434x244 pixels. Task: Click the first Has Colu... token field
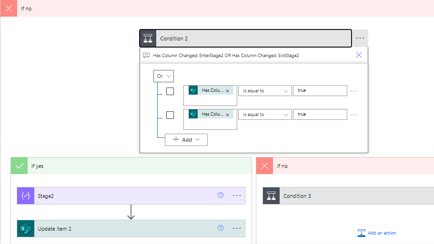click(211, 96)
